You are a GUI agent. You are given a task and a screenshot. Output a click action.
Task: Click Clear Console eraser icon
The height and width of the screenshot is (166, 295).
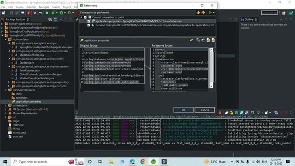pos(226,113)
